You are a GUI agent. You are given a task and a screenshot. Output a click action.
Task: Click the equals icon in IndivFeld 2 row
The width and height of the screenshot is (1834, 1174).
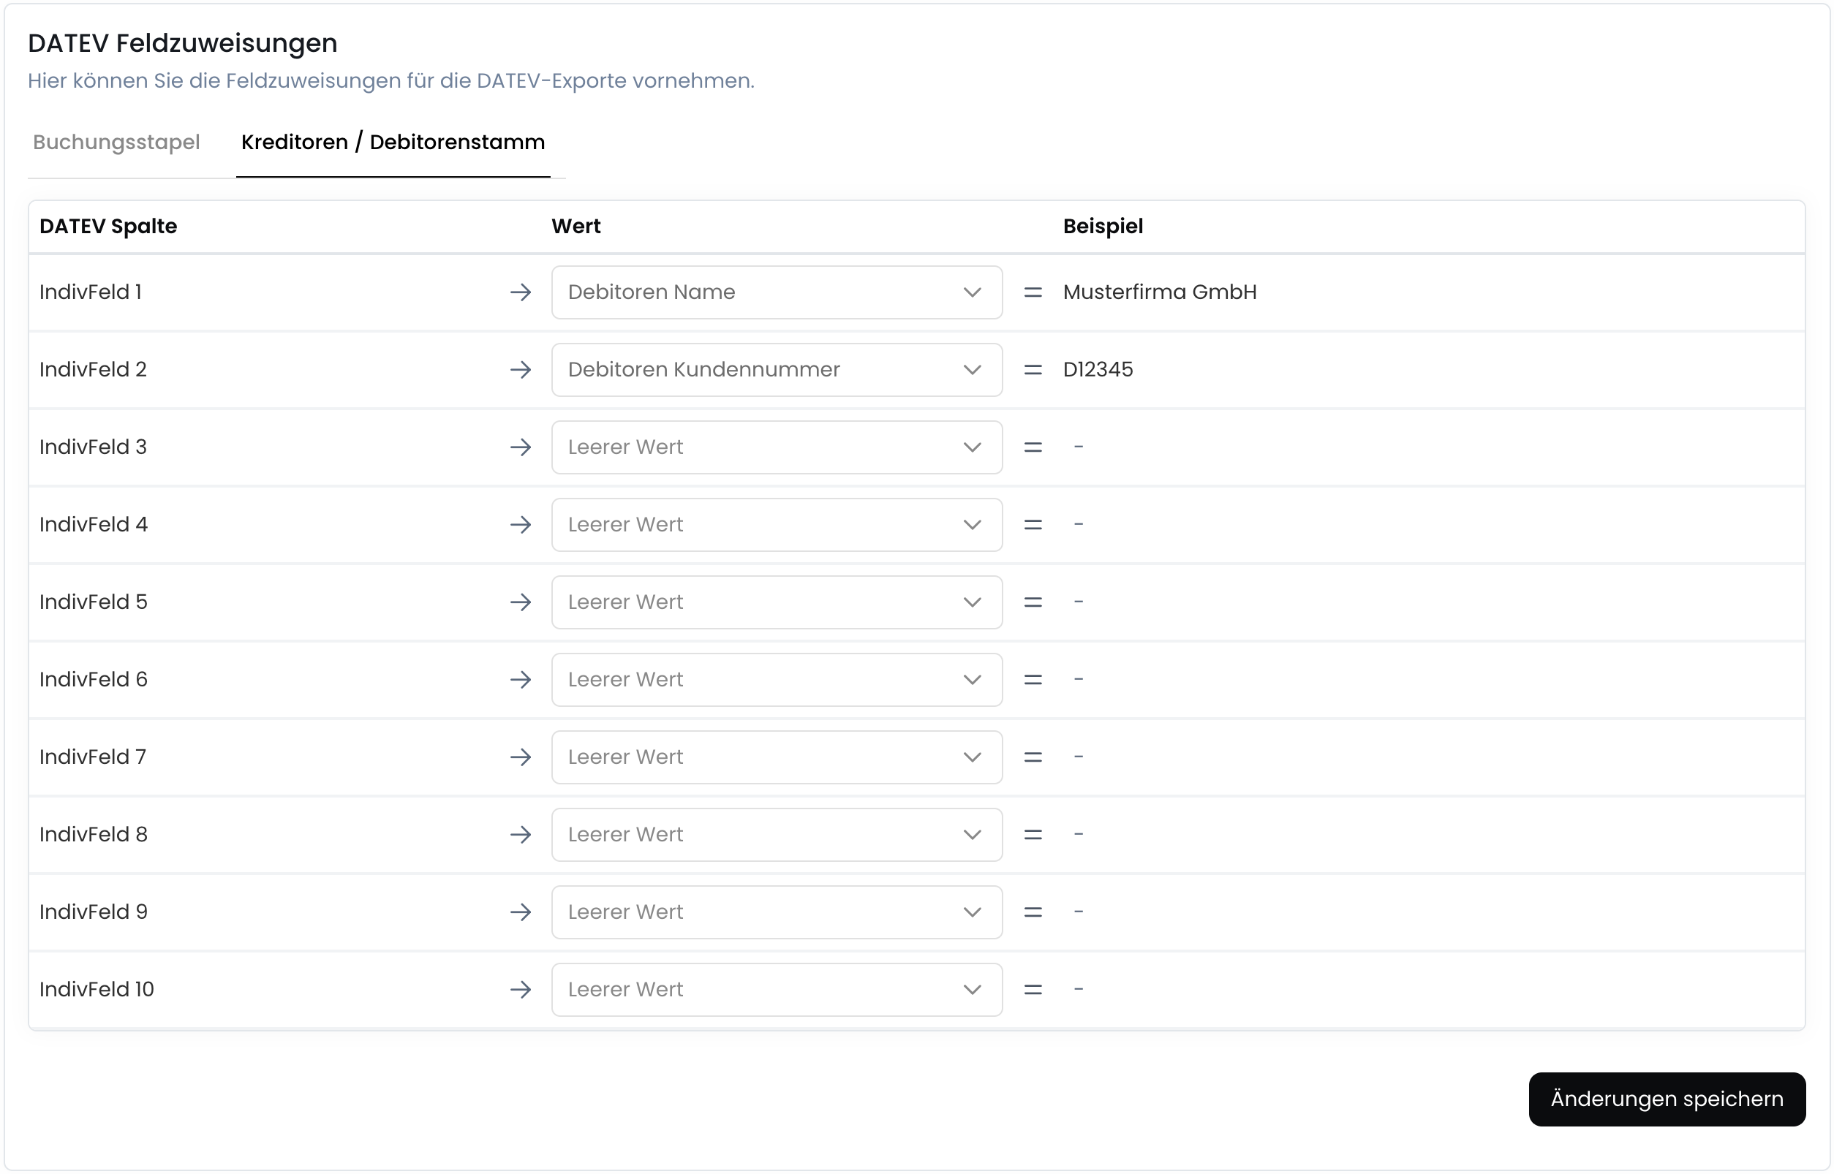point(1033,370)
